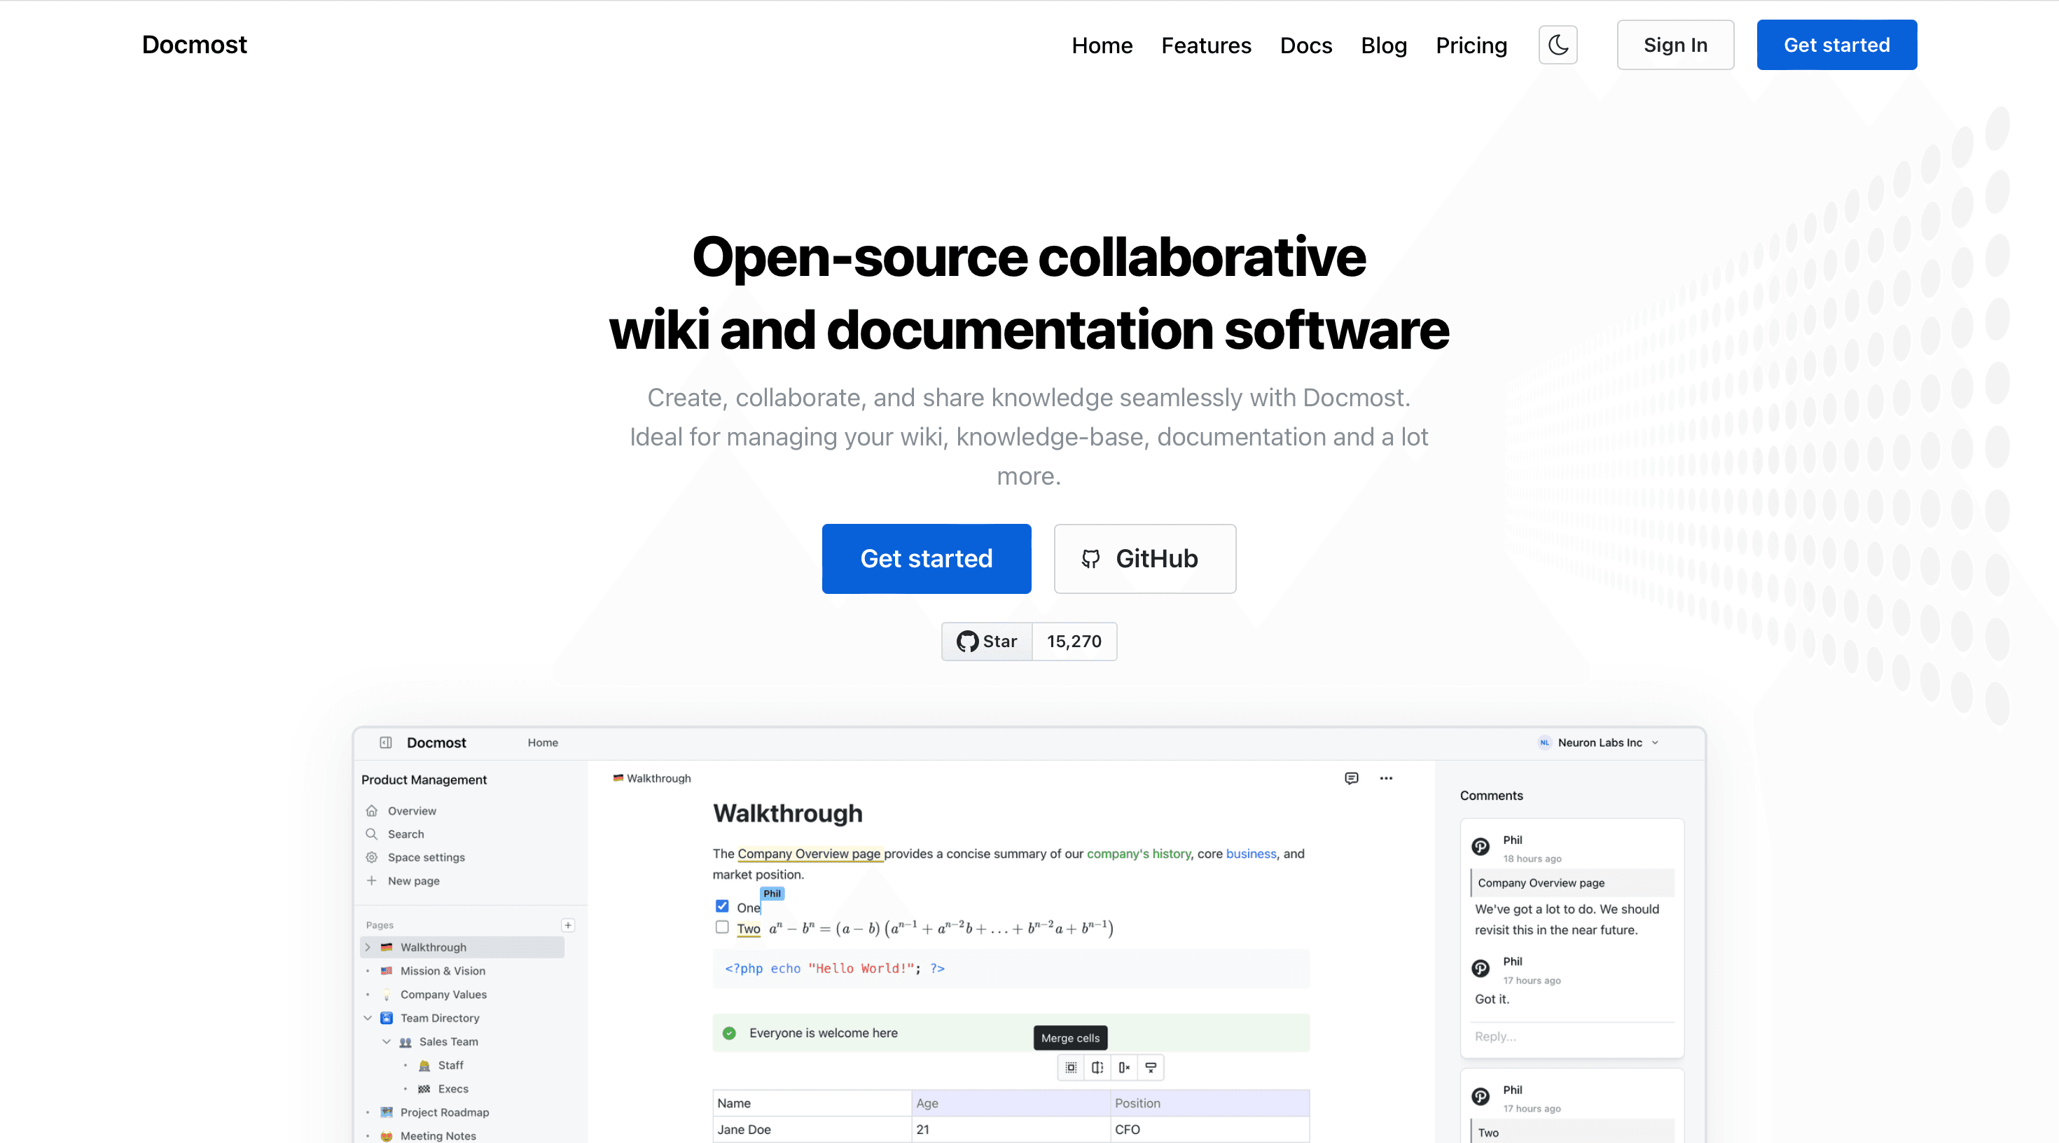2059x1143 pixels.
Task: Click the Company Overview page comment quote
Action: [x=1572, y=882]
